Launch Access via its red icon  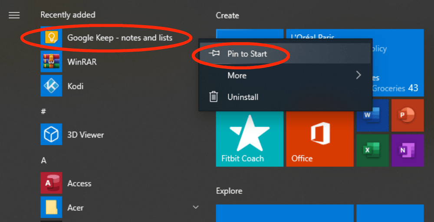(x=51, y=183)
